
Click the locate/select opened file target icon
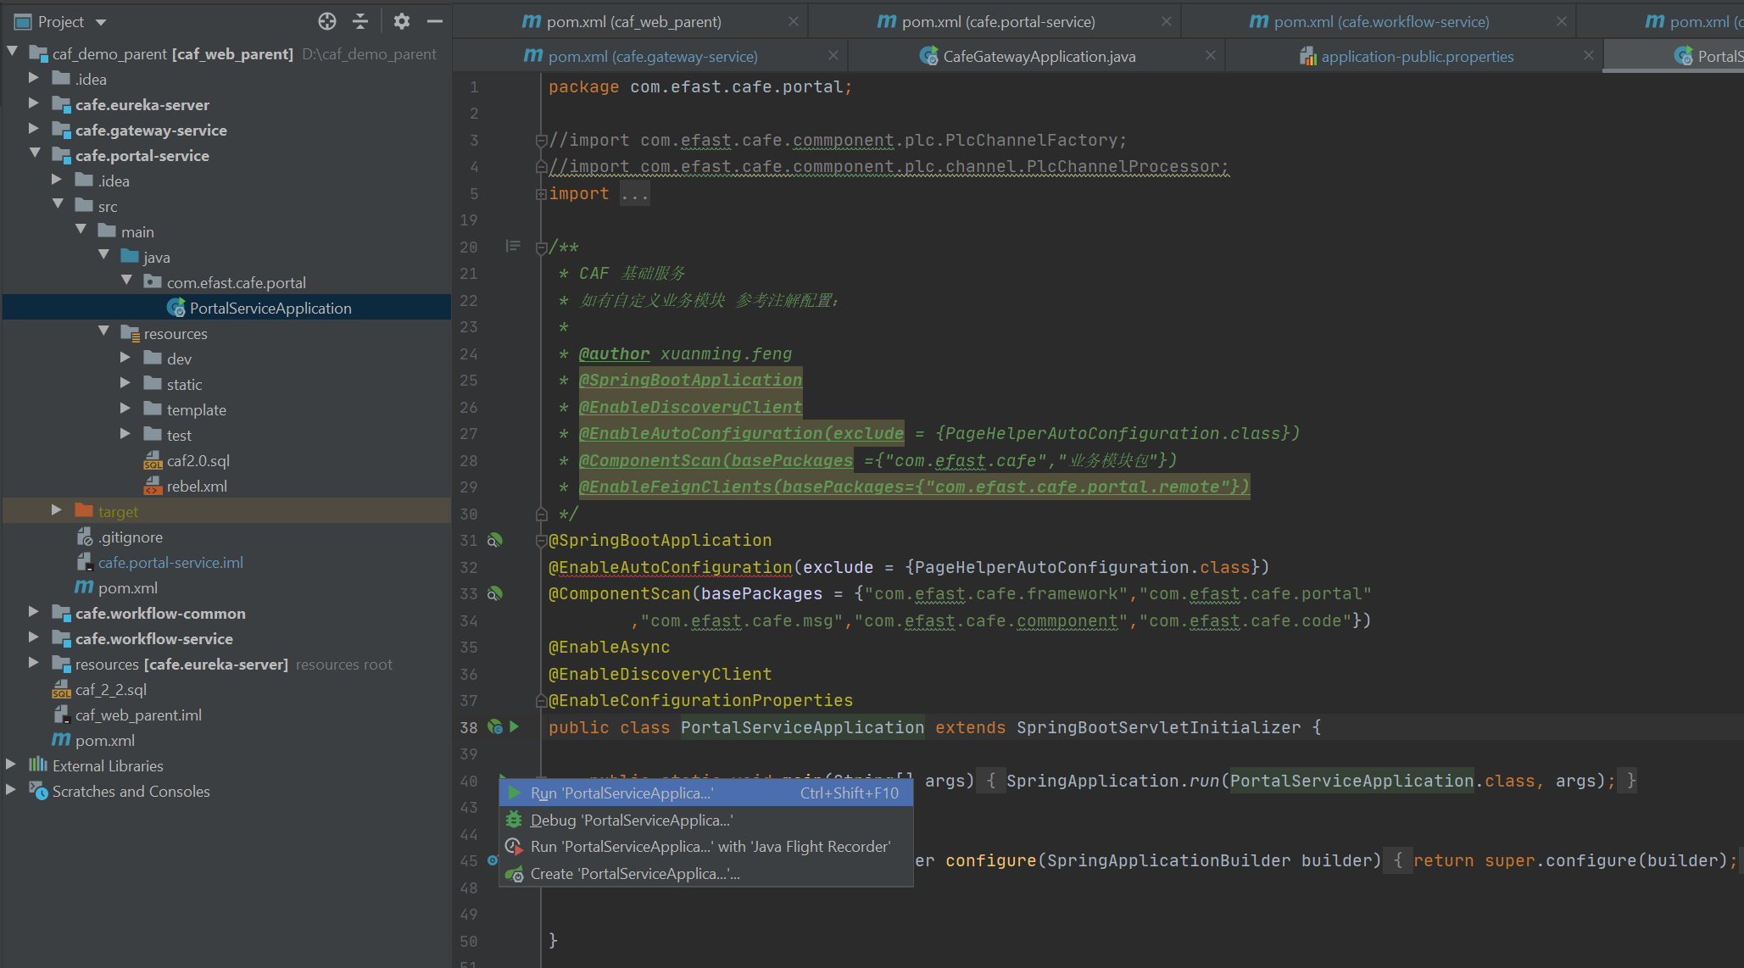click(327, 21)
